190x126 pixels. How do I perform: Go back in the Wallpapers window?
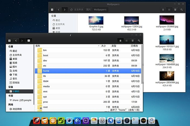pyautogui.click(x=59, y=10)
